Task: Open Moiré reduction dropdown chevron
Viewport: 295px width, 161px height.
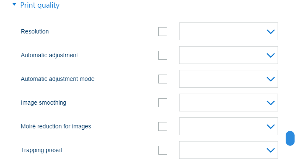Action: (270, 126)
